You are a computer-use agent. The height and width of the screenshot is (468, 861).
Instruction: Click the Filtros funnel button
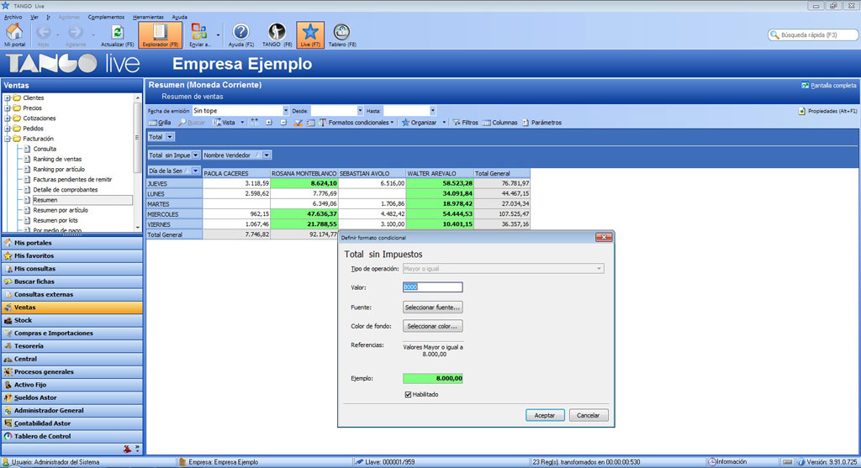click(x=465, y=123)
